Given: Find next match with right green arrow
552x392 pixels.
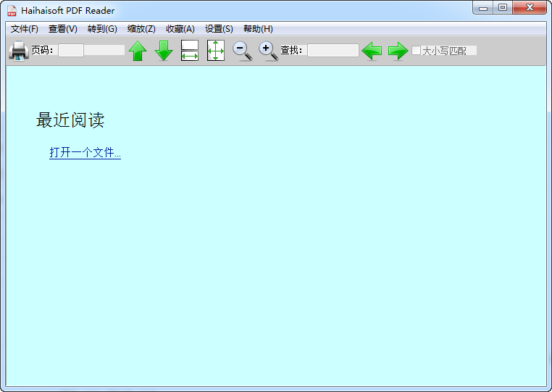Looking at the screenshot, I should (398, 51).
